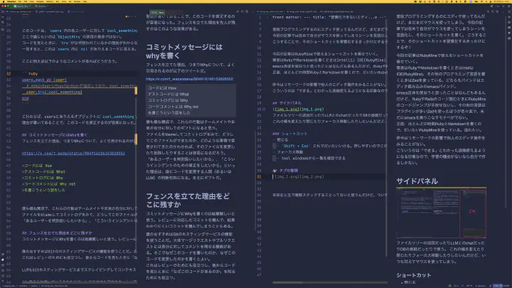Open the Window menu in the menu bar
Screen dimensions: 512x288
click(x=77, y=1)
